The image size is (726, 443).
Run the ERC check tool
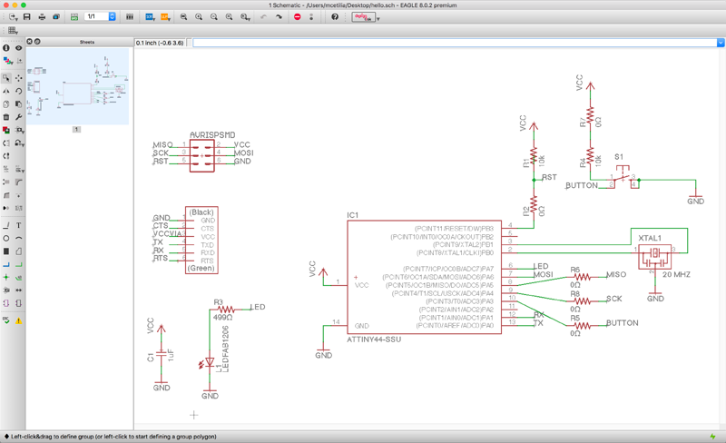pyautogui.click(x=6, y=320)
